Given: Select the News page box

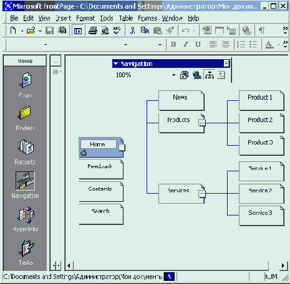Looking at the screenshot, I should (x=181, y=100).
